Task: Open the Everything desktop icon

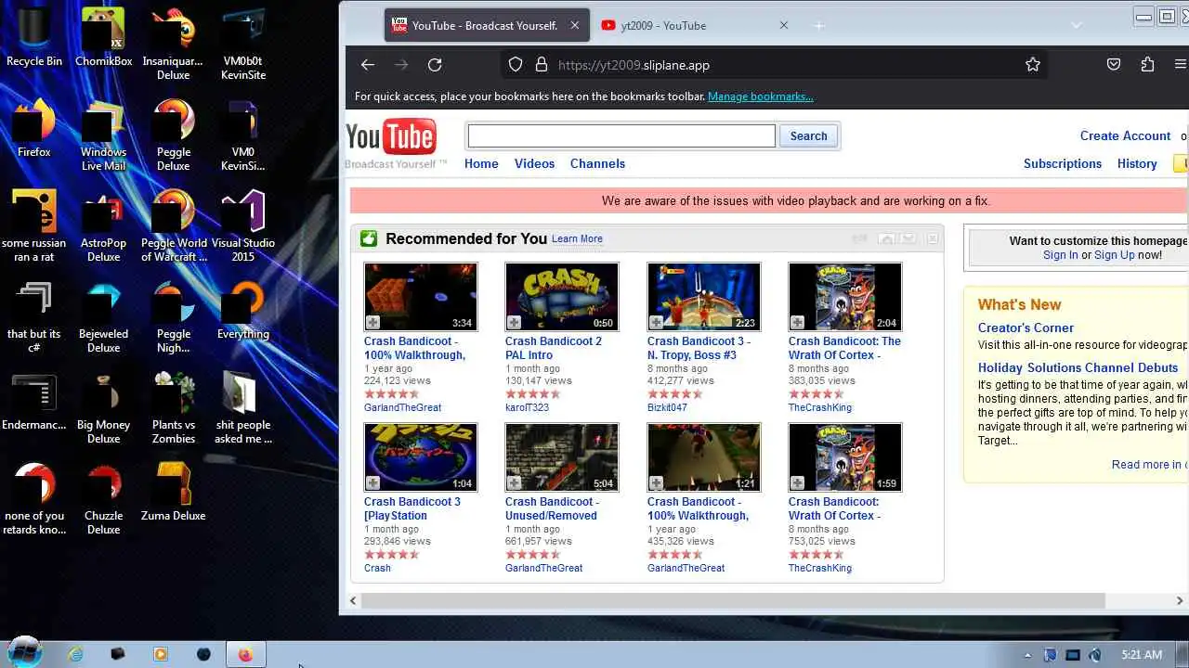Action: (243, 311)
